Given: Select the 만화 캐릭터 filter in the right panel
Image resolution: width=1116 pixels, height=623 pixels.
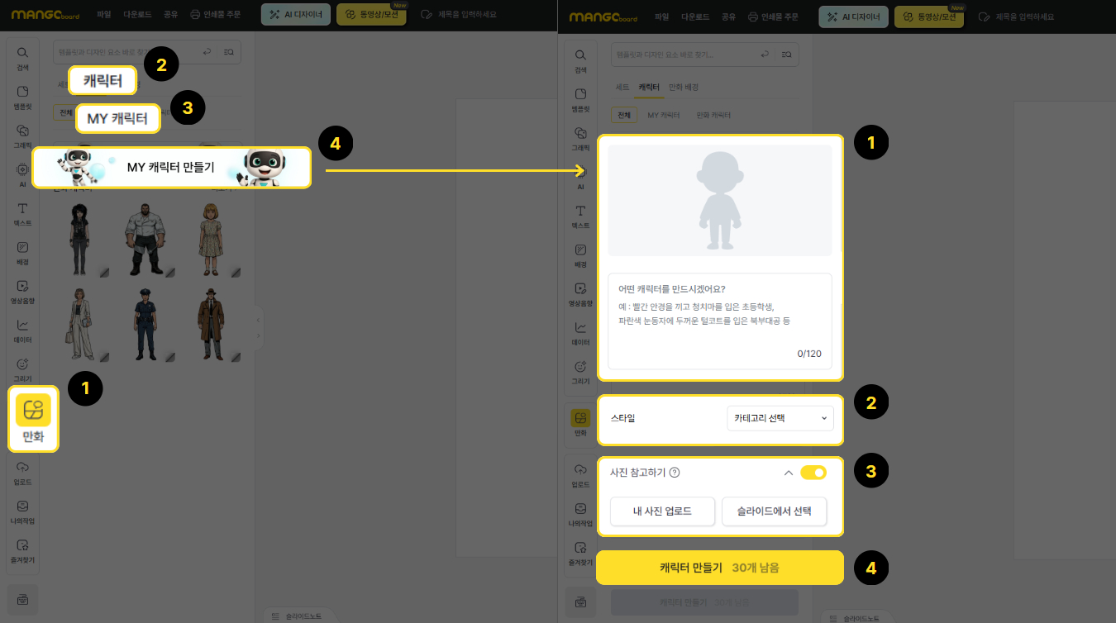Looking at the screenshot, I should click(713, 115).
